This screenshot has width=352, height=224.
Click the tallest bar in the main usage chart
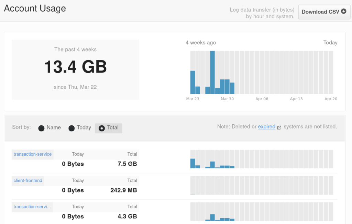[x=212, y=72]
